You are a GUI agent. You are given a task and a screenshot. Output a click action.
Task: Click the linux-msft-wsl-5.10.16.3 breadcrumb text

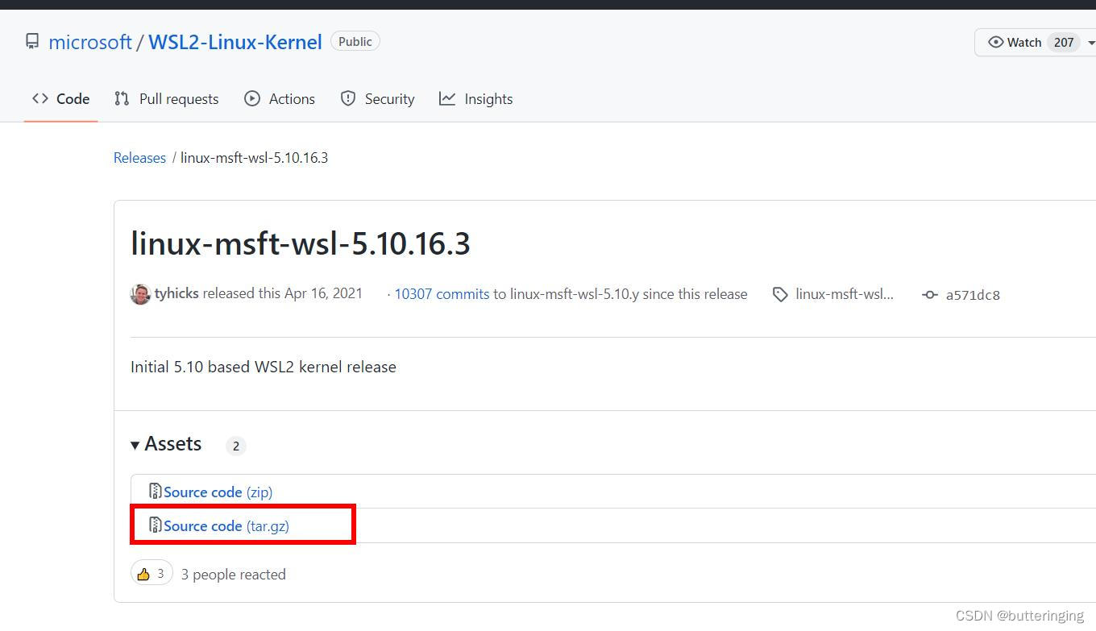254,157
